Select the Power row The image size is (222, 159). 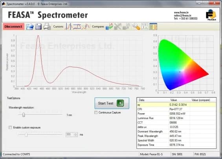point(176,114)
